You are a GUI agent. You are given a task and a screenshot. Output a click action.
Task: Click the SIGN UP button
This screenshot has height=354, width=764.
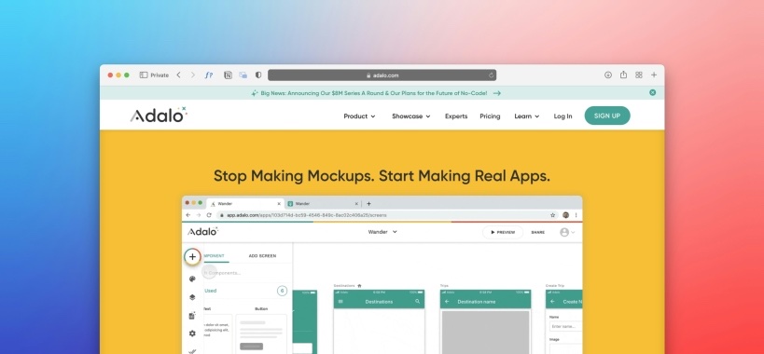tap(607, 116)
